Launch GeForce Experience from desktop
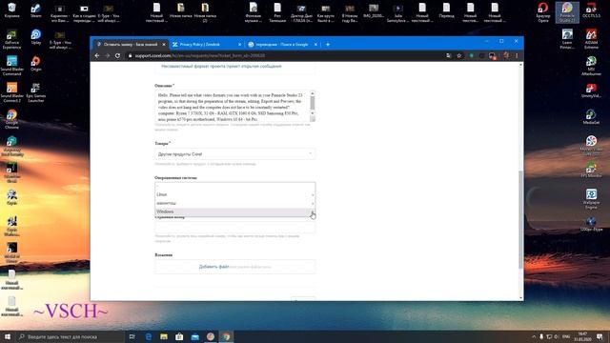 point(11,39)
